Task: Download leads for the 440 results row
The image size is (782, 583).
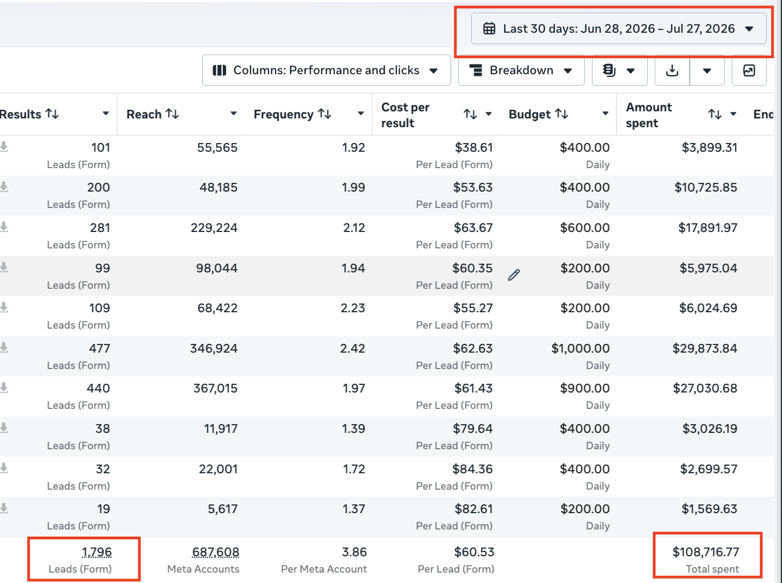Action: click(4, 388)
